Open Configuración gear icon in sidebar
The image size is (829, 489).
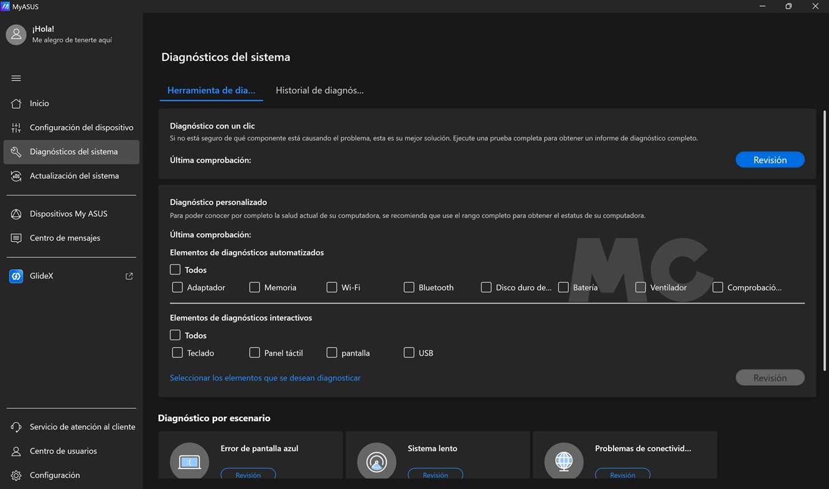(16, 475)
